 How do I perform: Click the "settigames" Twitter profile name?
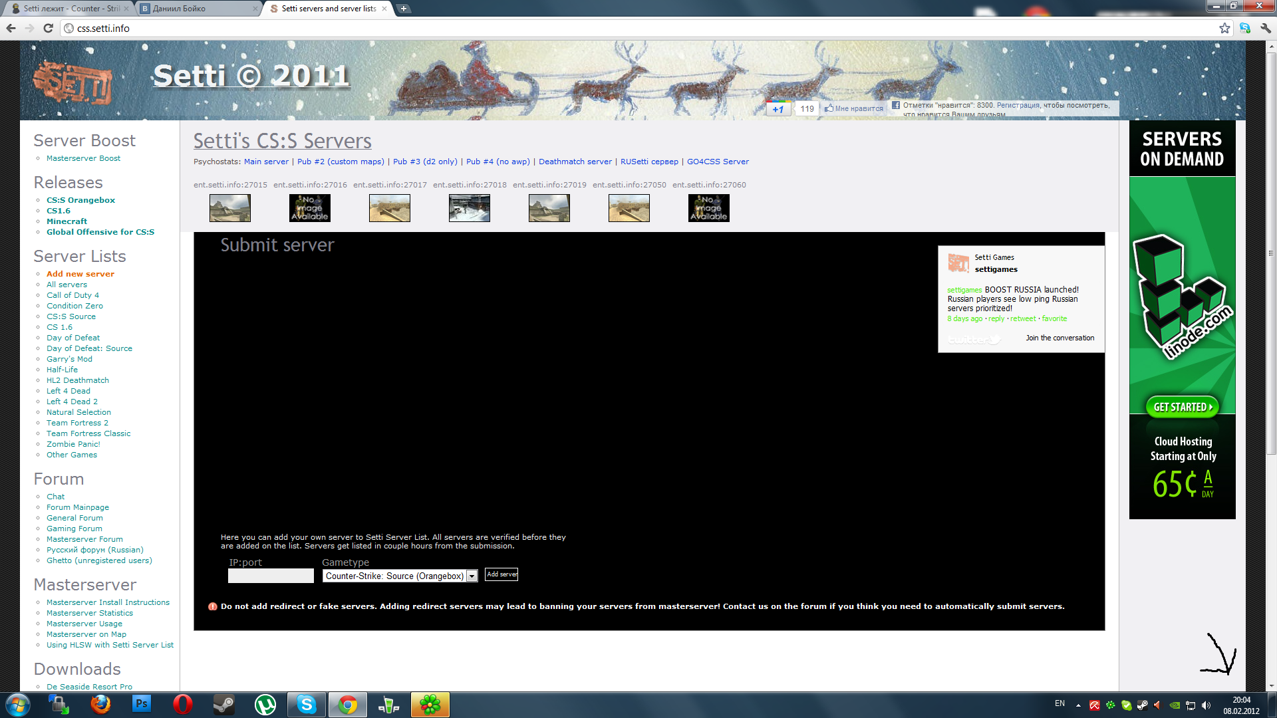coord(996,269)
